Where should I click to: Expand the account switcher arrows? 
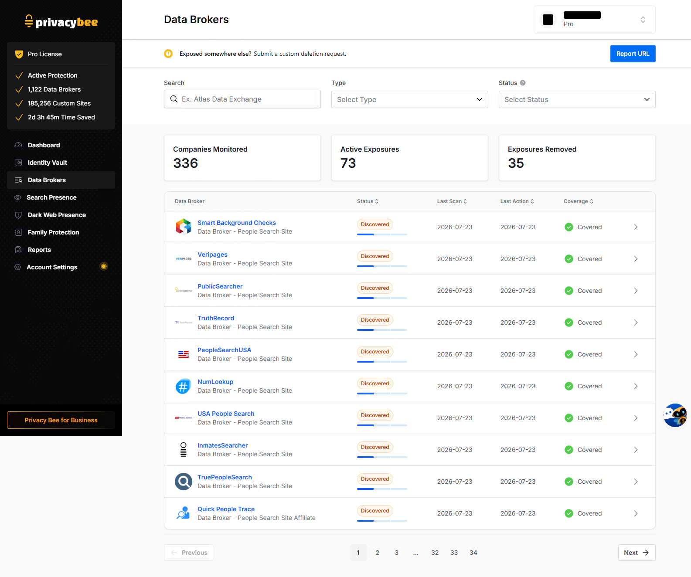click(x=643, y=20)
